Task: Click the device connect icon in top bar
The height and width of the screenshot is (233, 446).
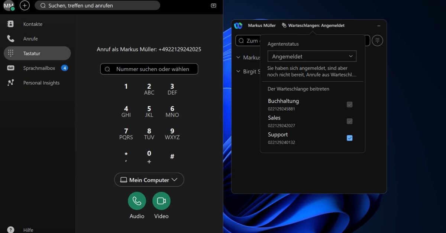Action: tap(213, 6)
